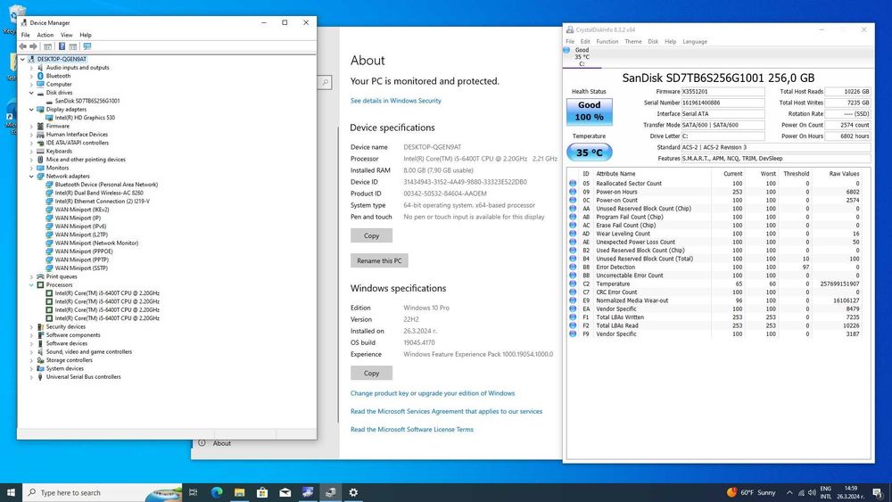
Task: Open the Disk menu in CrystalDiskInfo
Action: pos(653,42)
